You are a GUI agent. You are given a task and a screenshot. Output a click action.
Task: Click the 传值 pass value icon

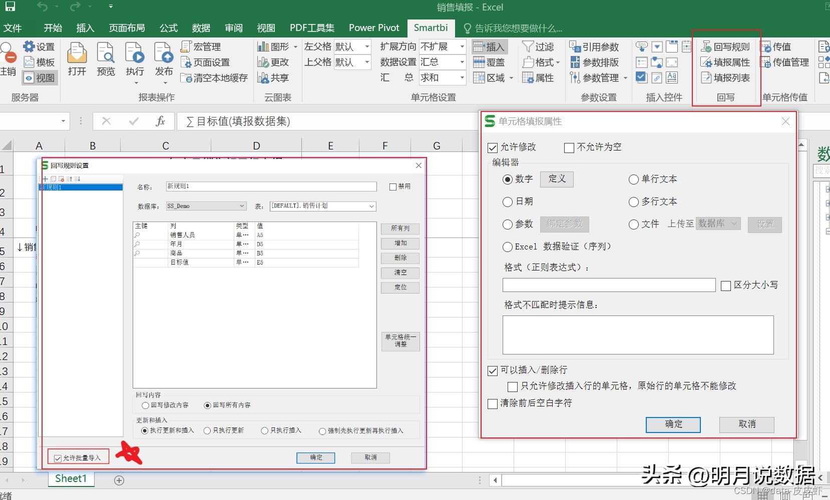[776, 46]
